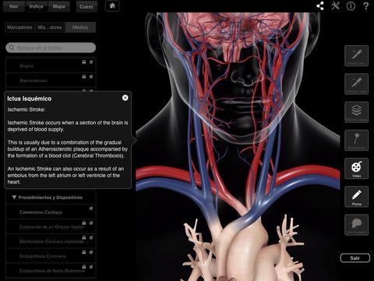The width and height of the screenshot is (374, 281).
Task: Click lock icon on the Aterosclerosis row
Action: [x=84, y=76]
